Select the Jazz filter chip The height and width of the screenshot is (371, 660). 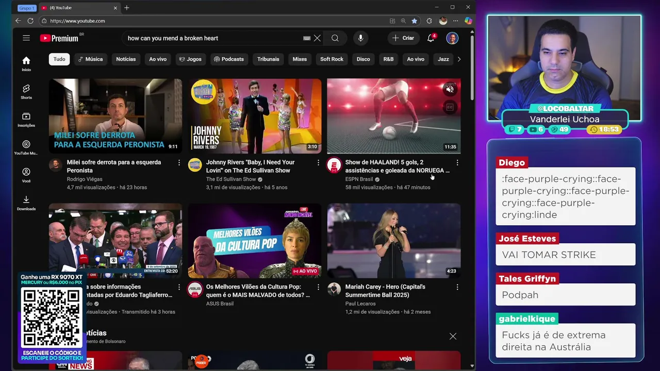click(443, 59)
